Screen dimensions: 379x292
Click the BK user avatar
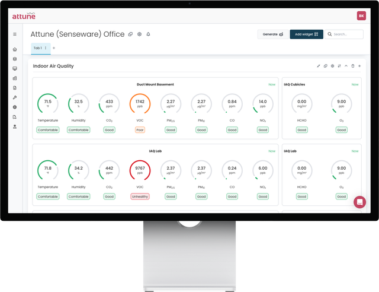tap(361, 16)
